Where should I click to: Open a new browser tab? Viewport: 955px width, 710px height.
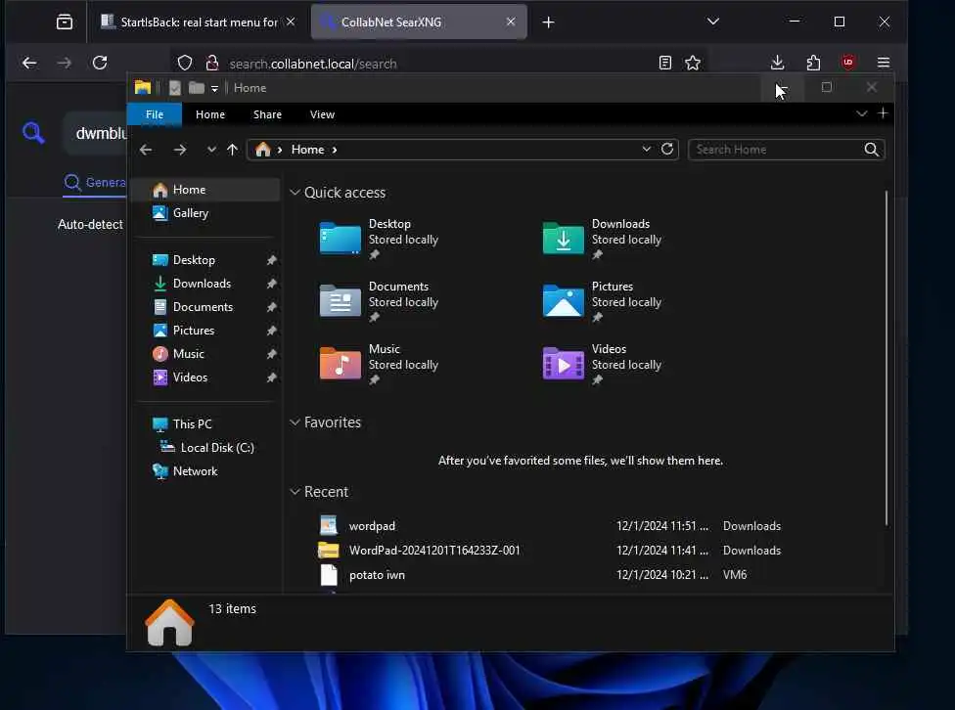click(x=548, y=22)
